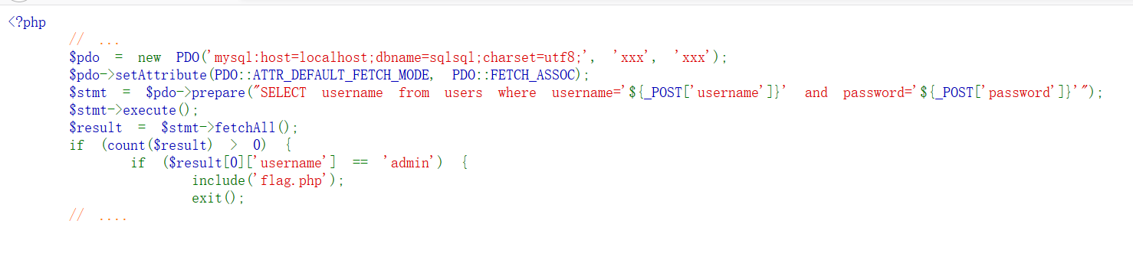Click the 'SELECT' keyword in the query
The height and width of the screenshot is (279, 1133).
[284, 92]
